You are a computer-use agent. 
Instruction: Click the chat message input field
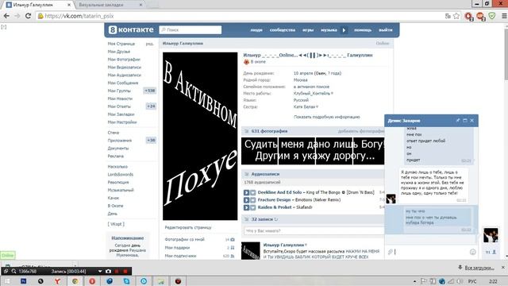tap(431, 252)
